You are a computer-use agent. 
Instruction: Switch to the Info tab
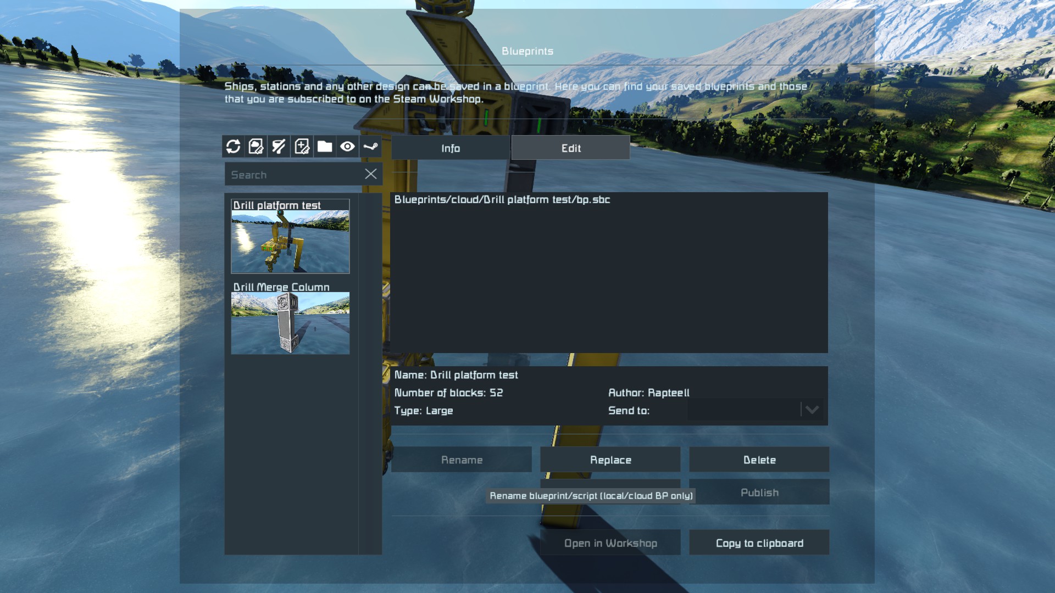(x=451, y=148)
